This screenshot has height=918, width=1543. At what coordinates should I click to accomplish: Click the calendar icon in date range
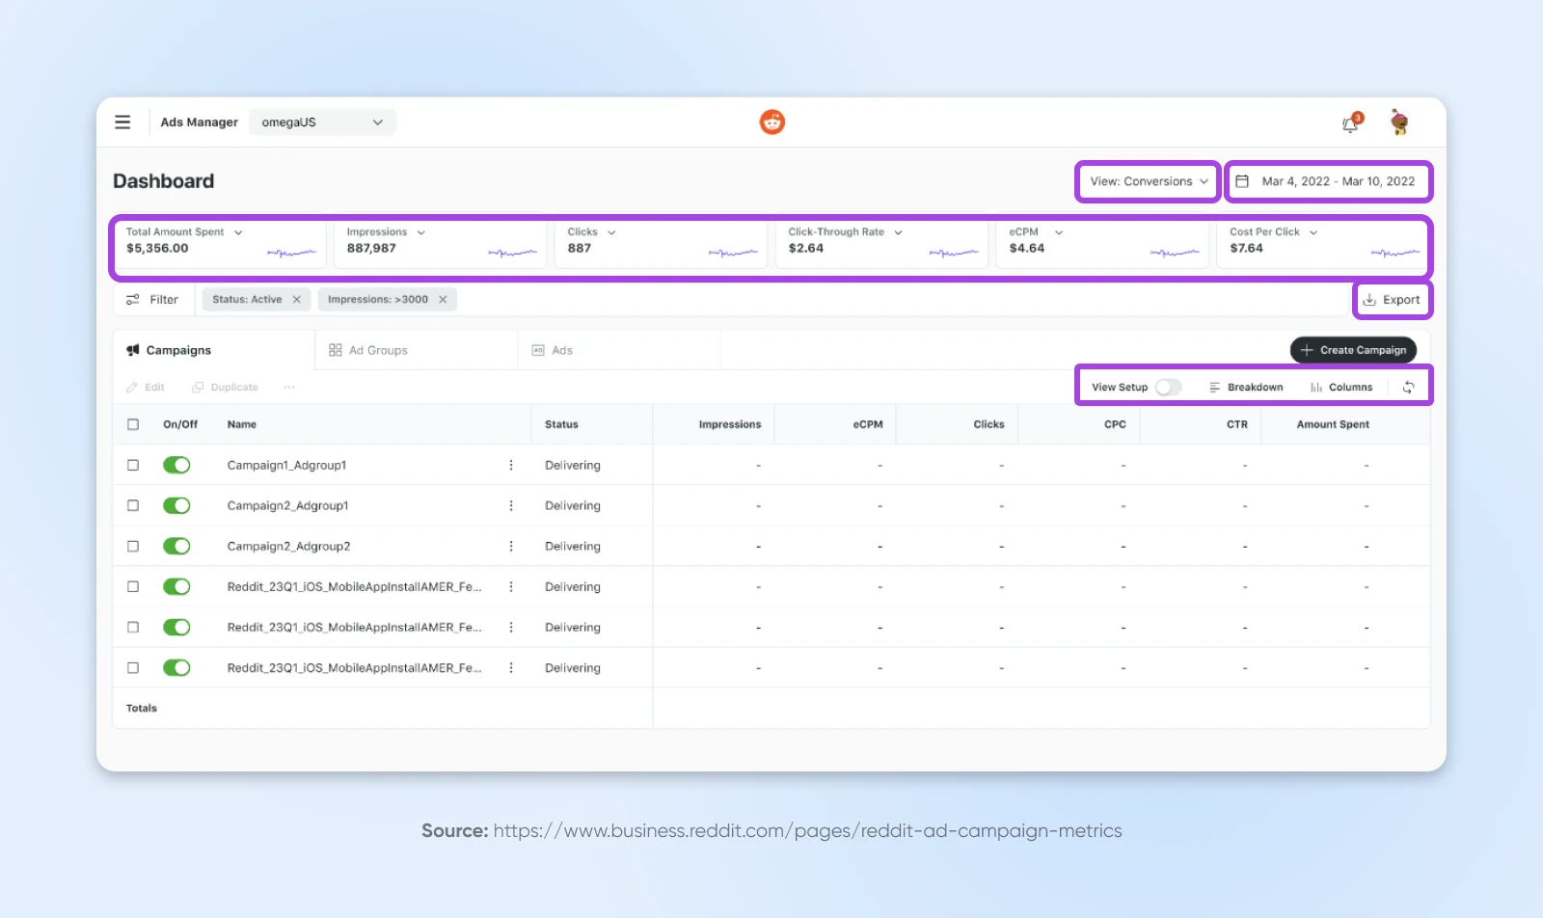click(x=1243, y=181)
